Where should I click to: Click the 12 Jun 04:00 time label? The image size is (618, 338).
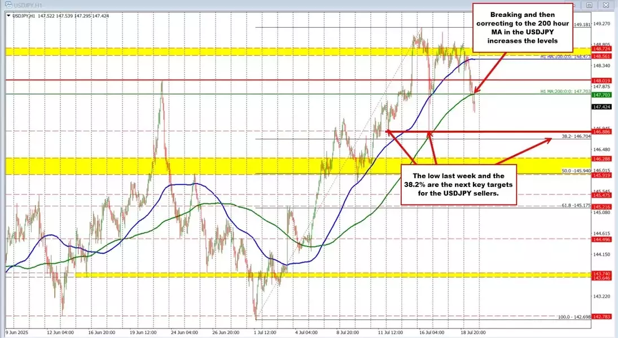click(60, 332)
